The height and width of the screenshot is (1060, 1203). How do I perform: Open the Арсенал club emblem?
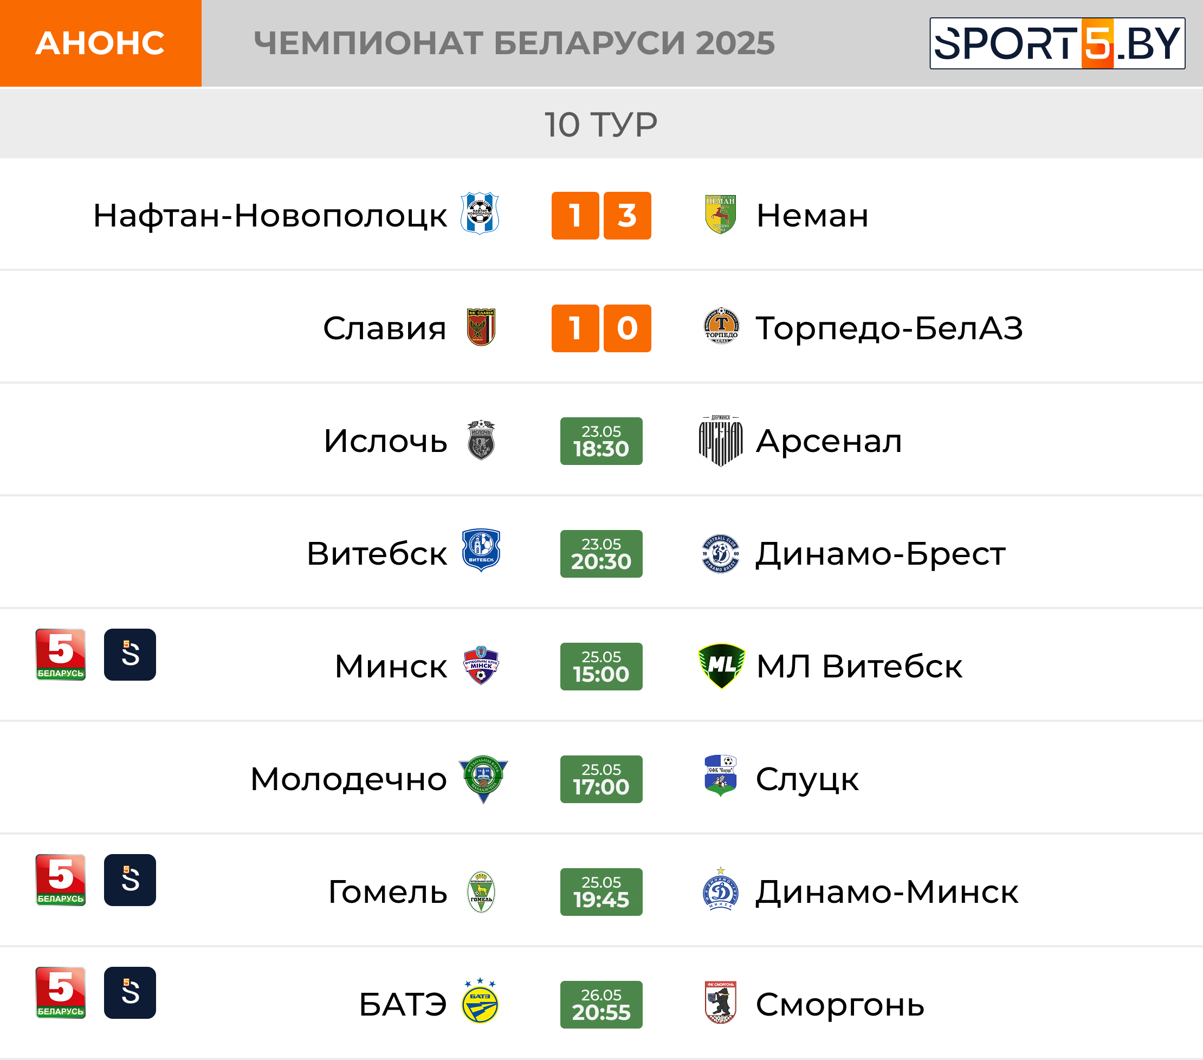[x=720, y=440]
